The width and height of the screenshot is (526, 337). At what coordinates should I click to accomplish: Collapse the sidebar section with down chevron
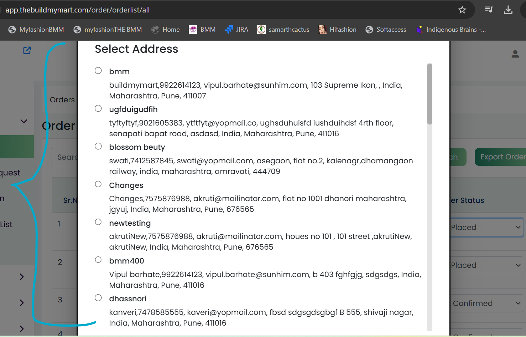(x=24, y=121)
